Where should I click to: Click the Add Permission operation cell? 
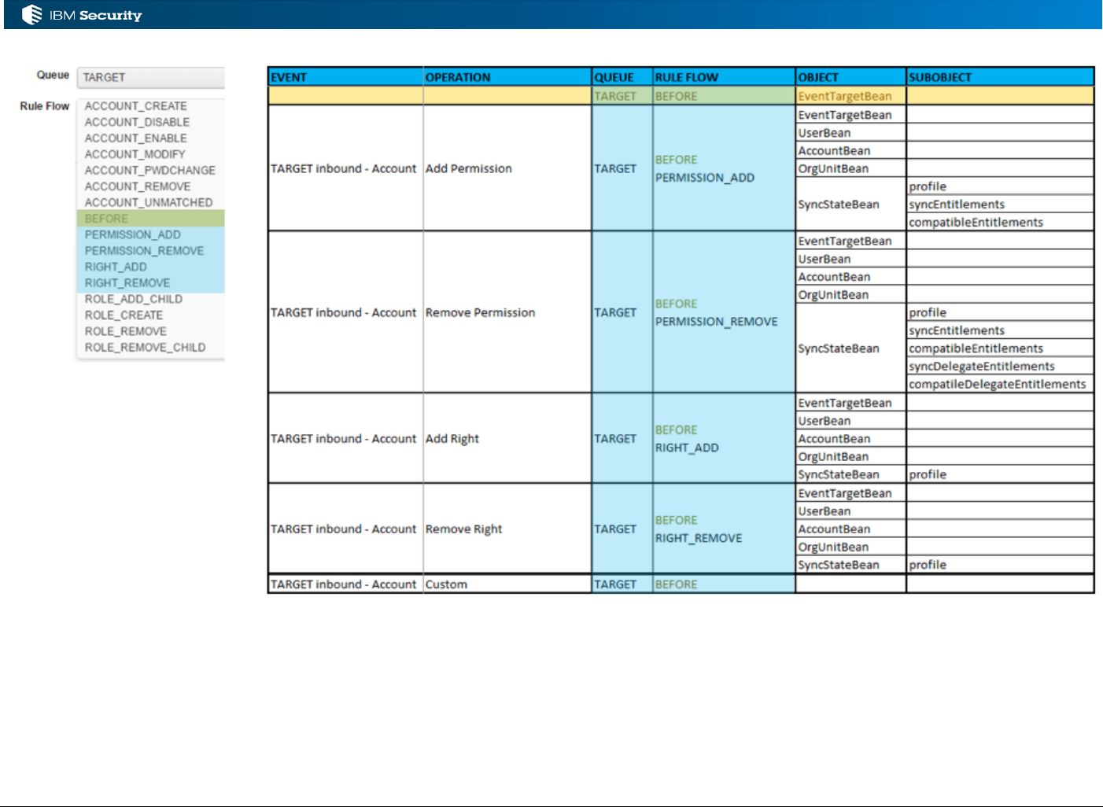click(507, 168)
